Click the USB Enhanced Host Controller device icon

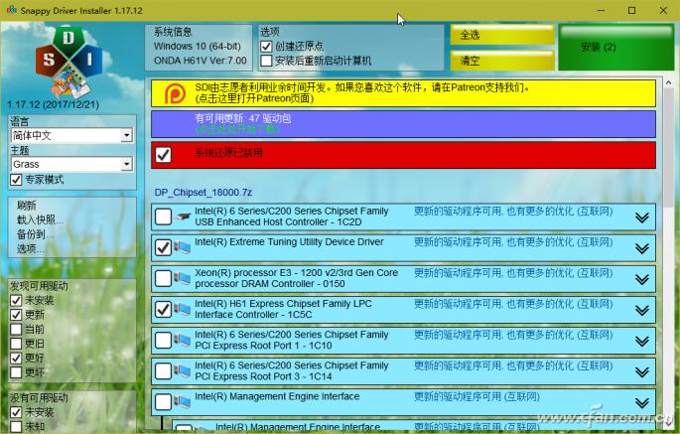click(184, 217)
